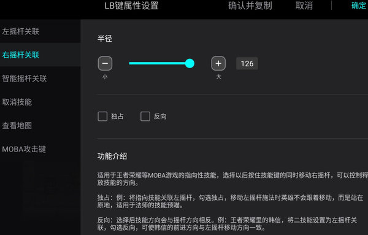Image resolution: width=368 pixels, height=235 pixels.
Task: Tick the 反向 checkbox
Action: (145, 116)
